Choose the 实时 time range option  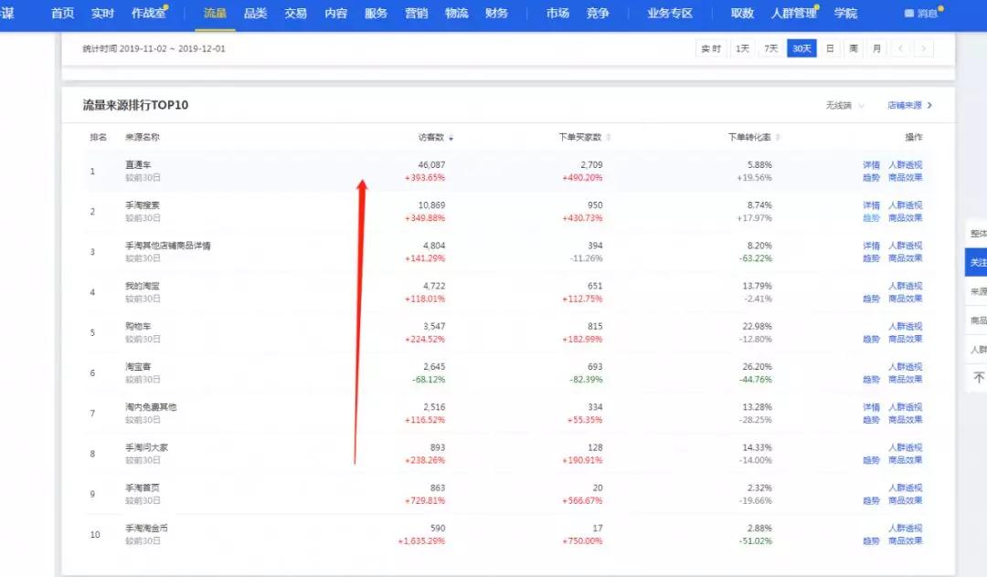click(710, 48)
